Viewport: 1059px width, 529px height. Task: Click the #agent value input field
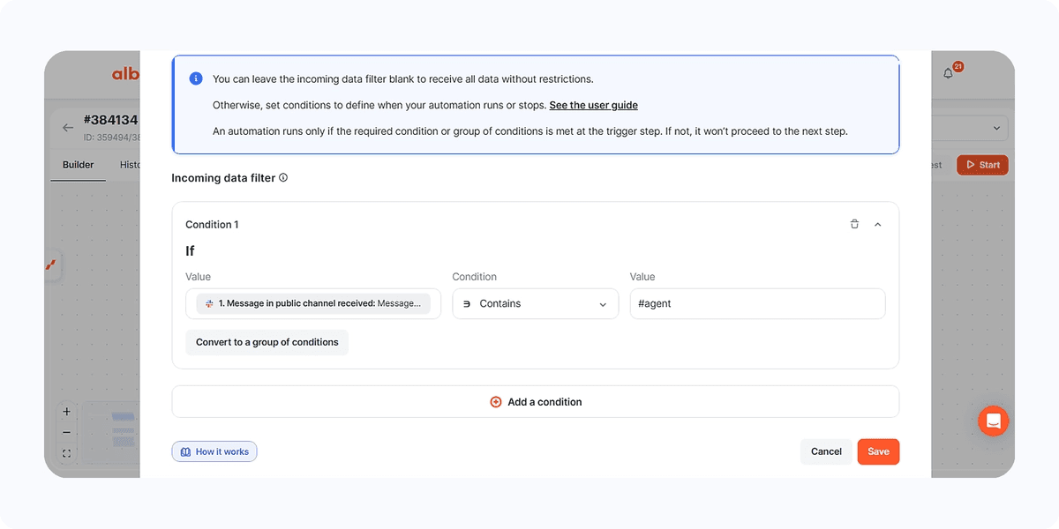coord(757,303)
